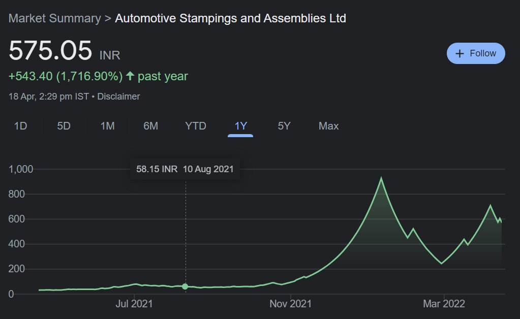520x319 pixels.
Task: Click the Follow button
Action: point(476,53)
